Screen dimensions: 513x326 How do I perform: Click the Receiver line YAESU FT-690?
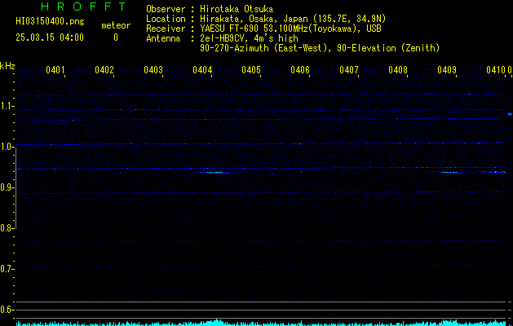(x=263, y=29)
